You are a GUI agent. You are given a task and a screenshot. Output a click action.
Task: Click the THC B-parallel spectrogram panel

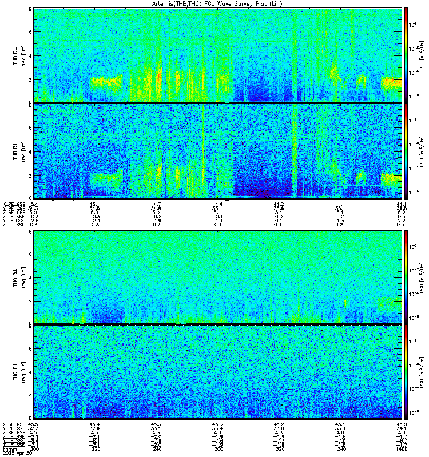[x=217, y=372]
